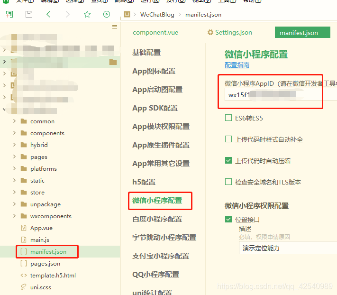
Task: Expand the pages folder
Action: 14,157
